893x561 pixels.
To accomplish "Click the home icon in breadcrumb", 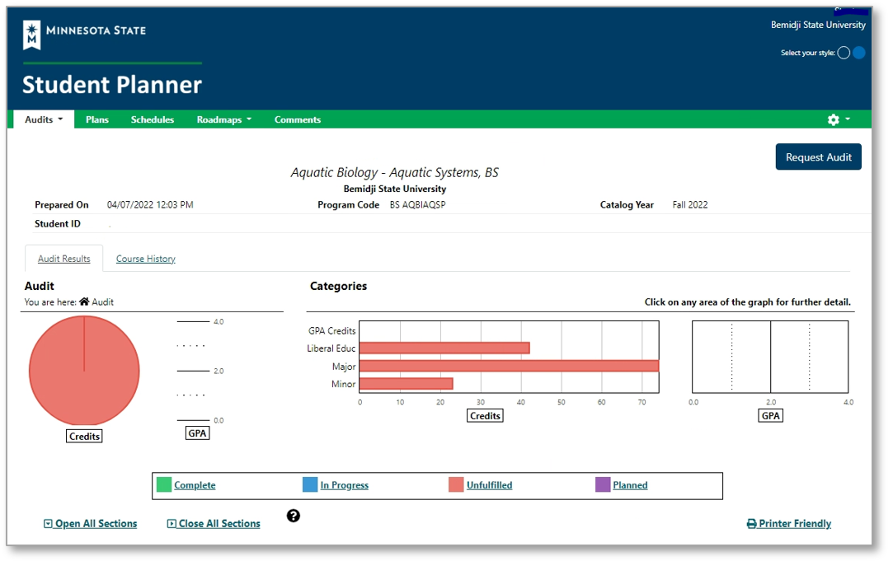I will point(84,302).
